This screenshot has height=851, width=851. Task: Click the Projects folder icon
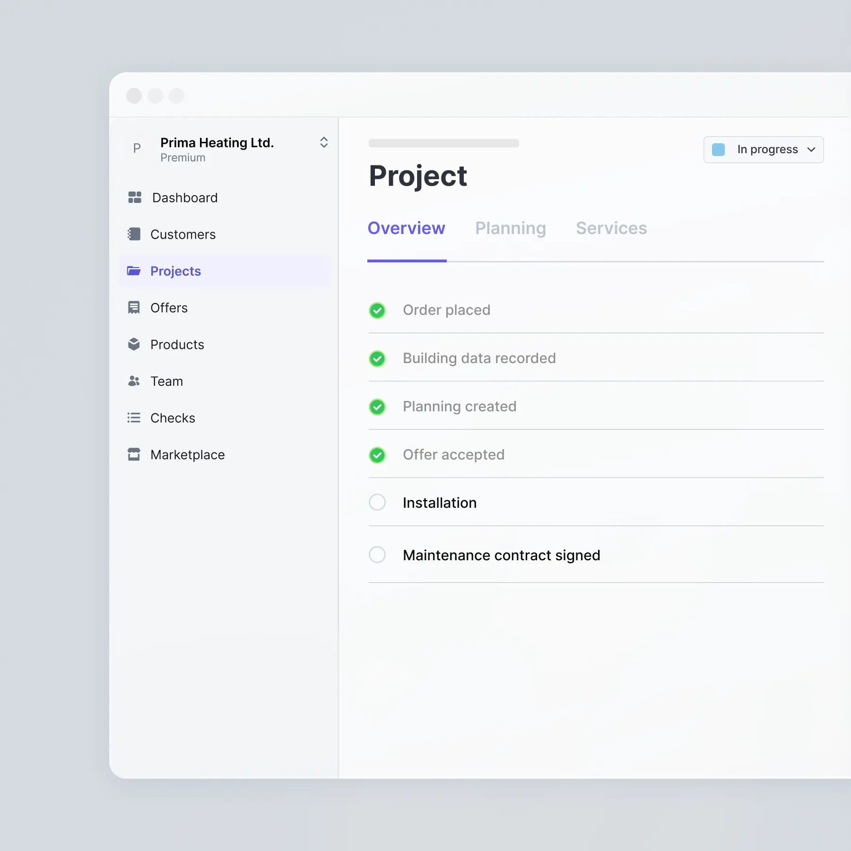(134, 271)
